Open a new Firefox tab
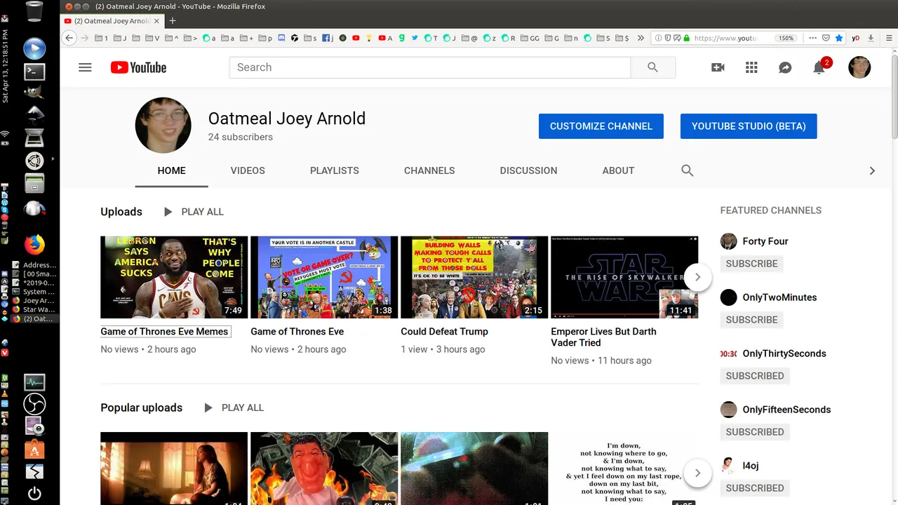Image resolution: width=898 pixels, height=505 pixels. (173, 21)
